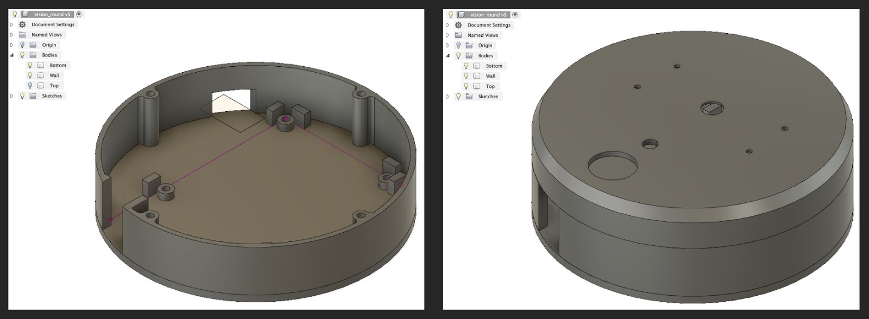The image size is (869, 319).
Task: Select 'Sketches' label, left view
Action: [52, 95]
